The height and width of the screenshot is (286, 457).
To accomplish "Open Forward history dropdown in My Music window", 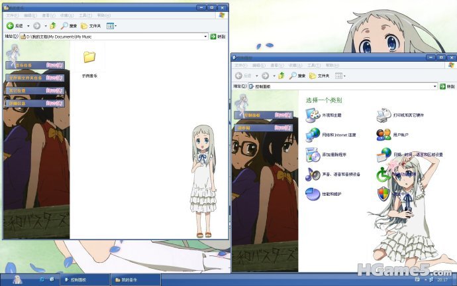I will [x=46, y=26].
